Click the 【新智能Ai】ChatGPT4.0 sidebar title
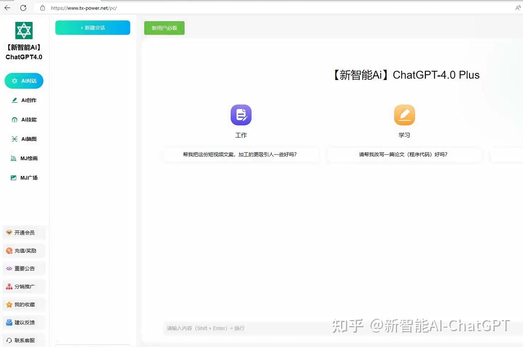Viewport: 523px width, 347px height. click(24, 52)
